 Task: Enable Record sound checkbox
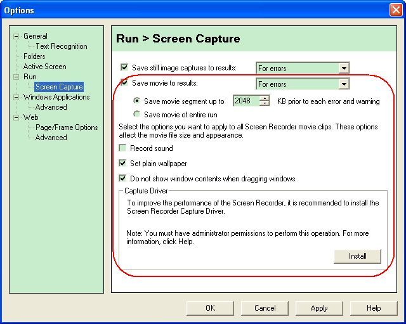click(x=122, y=148)
